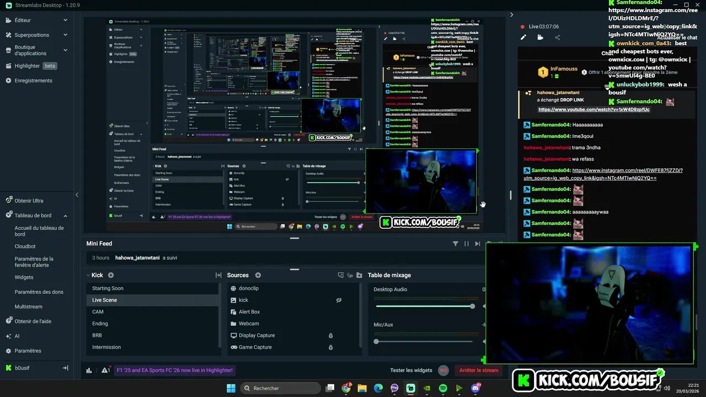Image resolution: width=706 pixels, height=397 pixels.
Task: Add a new scene with plus icon
Action: [111, 275]
